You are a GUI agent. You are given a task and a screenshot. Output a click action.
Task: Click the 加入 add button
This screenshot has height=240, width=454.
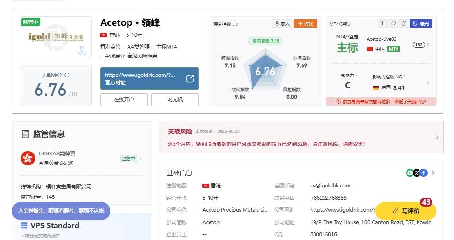click(282, 24)
